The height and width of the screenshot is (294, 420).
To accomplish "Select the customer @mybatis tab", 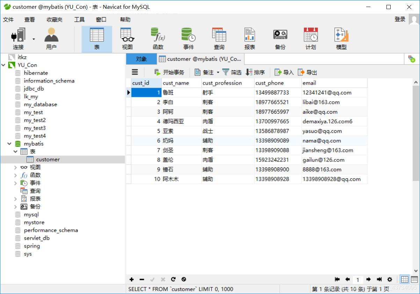I will click(201, 59).
